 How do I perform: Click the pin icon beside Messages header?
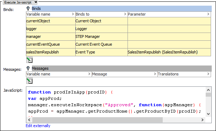pyautogui.click(x=28, y=68)
